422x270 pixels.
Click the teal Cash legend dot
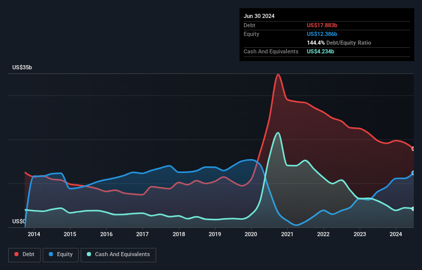coord(89,254)
